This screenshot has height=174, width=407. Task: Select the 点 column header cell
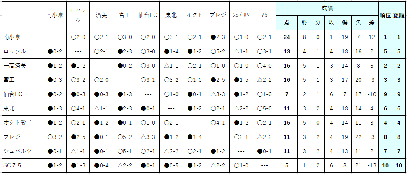coord(286,23)
